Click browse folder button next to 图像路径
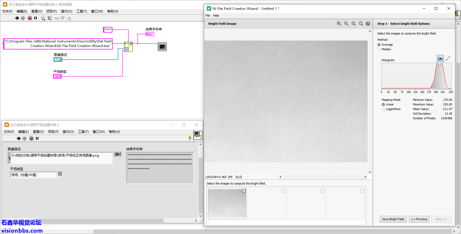 tap(117, 154)
